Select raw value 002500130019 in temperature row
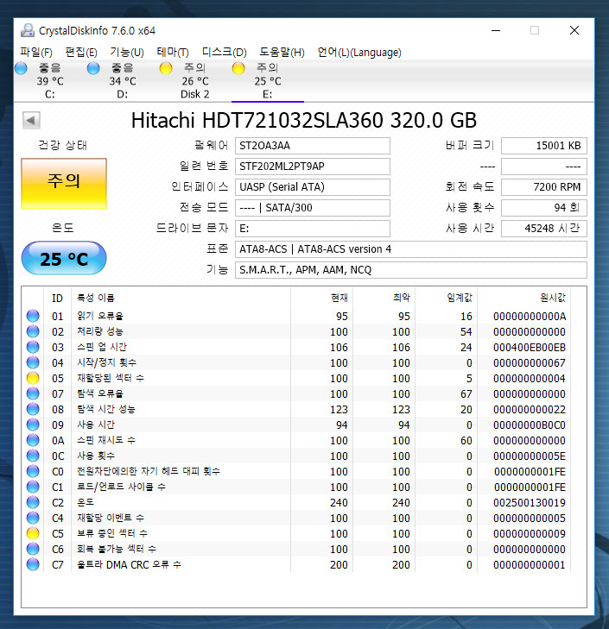The width and height of the screenshot is (609, 629). coord(530,503)
